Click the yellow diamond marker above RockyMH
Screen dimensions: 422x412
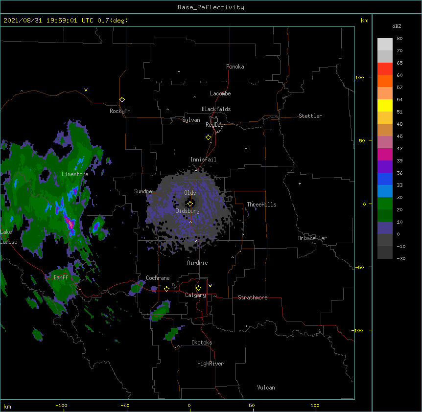click(x=122, y=100)
